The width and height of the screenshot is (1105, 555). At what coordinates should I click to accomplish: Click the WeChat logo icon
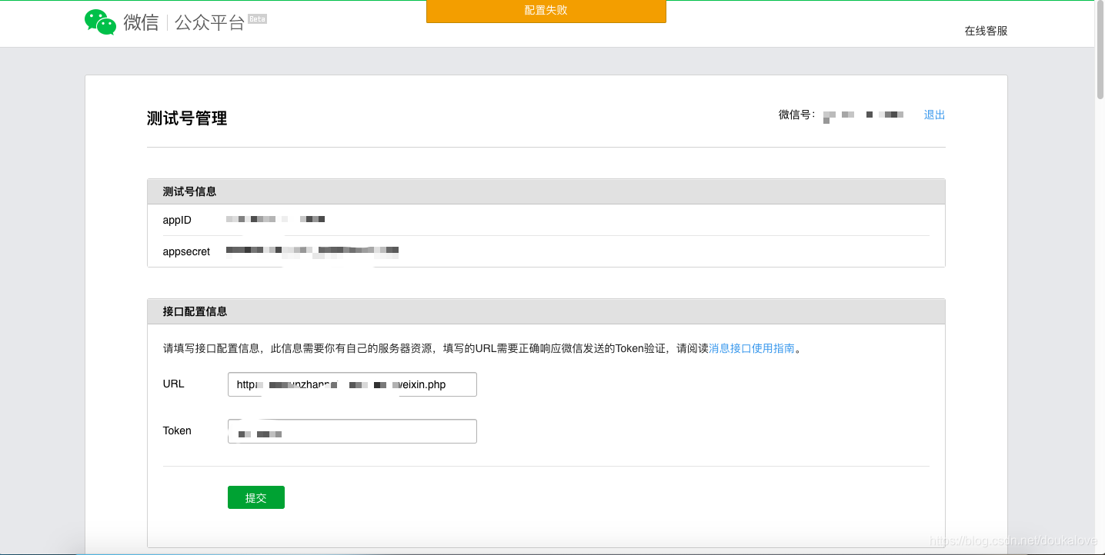click(100, 22)
